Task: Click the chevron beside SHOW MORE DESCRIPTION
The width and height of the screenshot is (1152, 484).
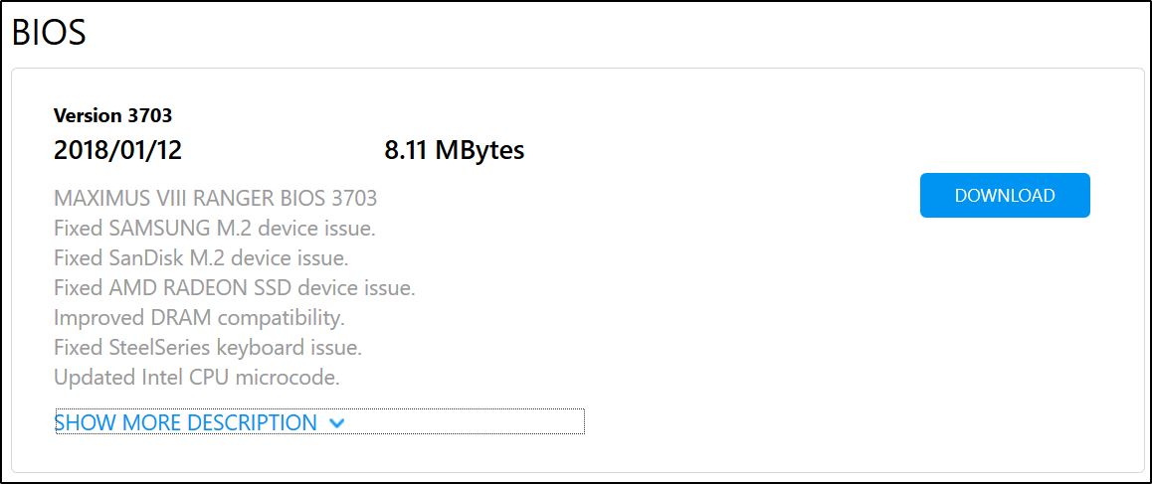Action: pos(336,423)
